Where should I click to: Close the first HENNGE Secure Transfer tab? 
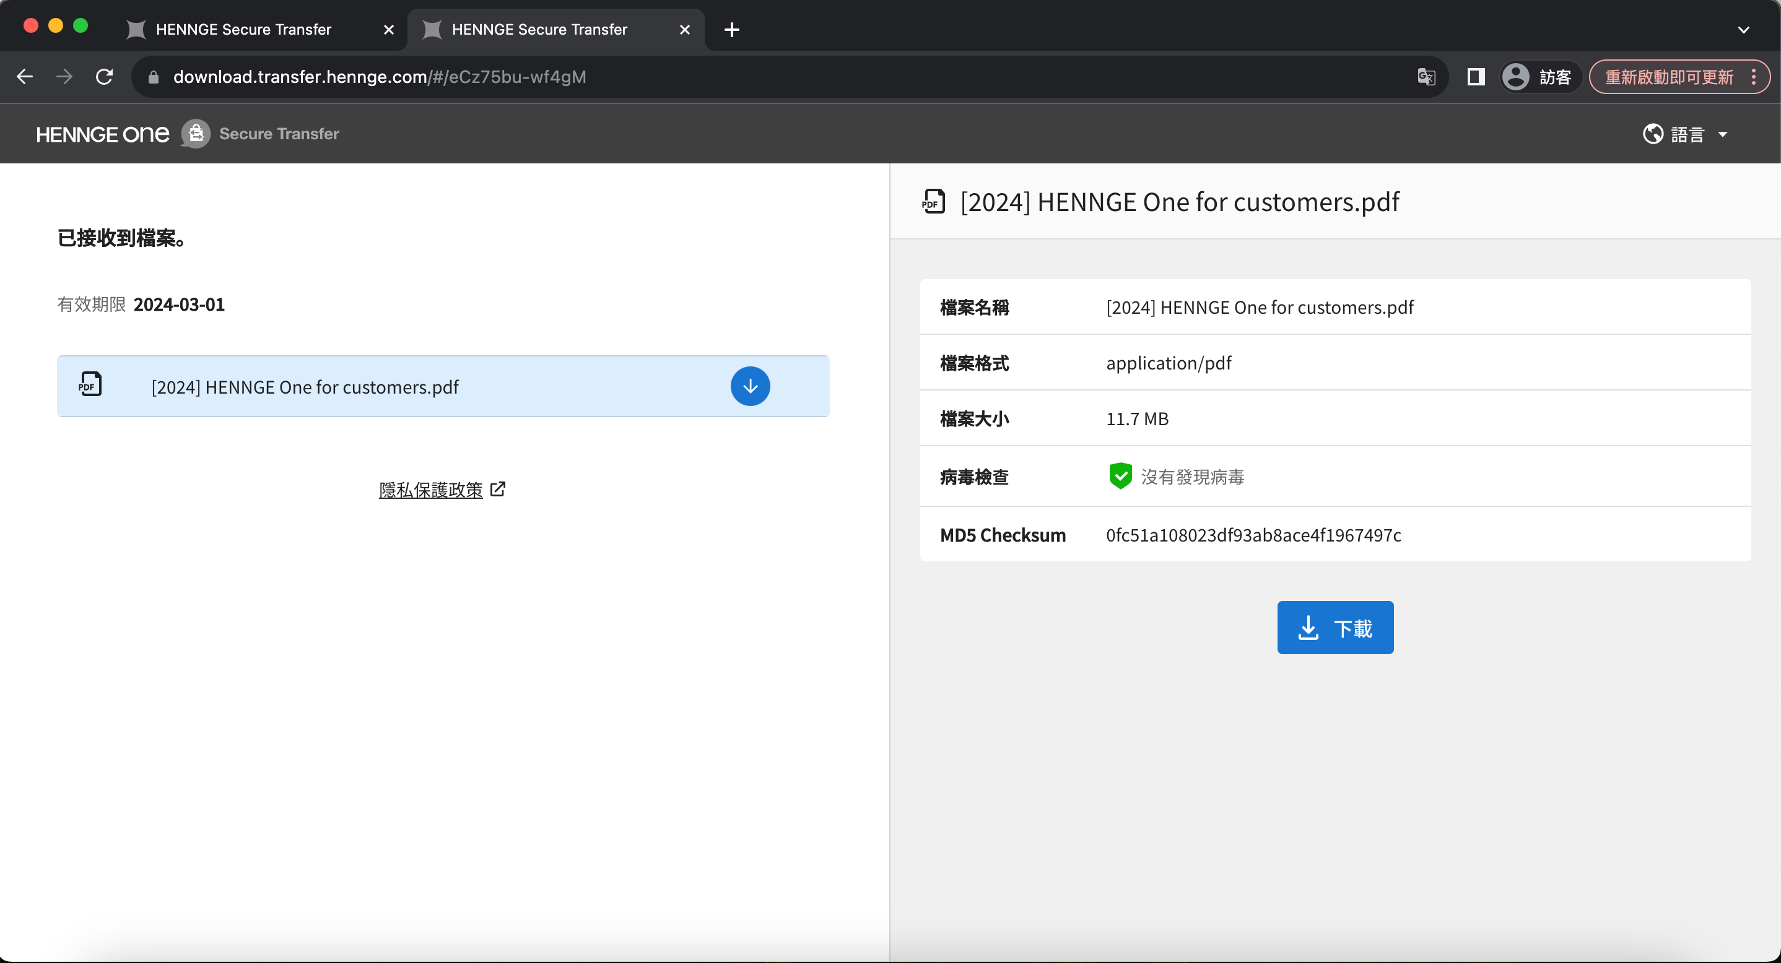point(388,30)
